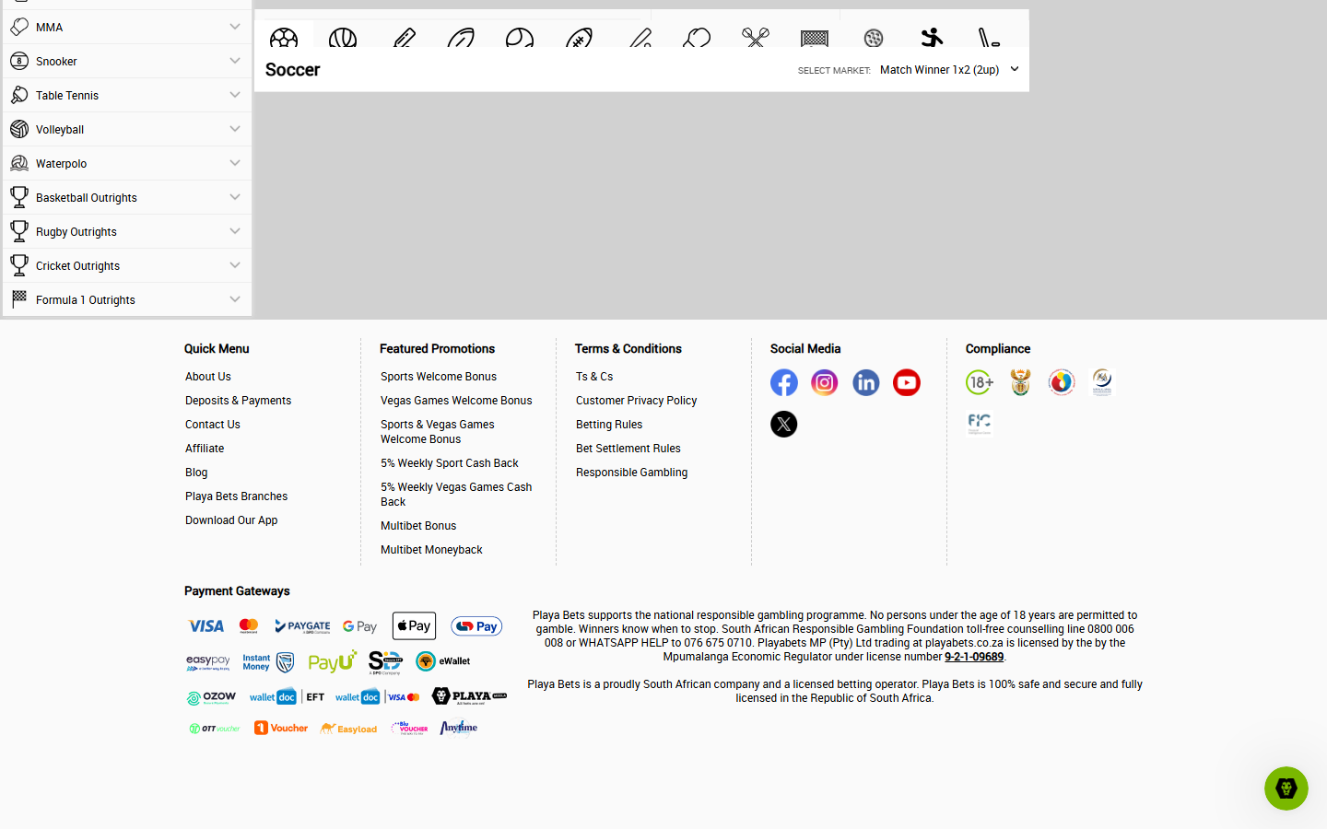Select the Soccer ball sport icon

[284, 37]
